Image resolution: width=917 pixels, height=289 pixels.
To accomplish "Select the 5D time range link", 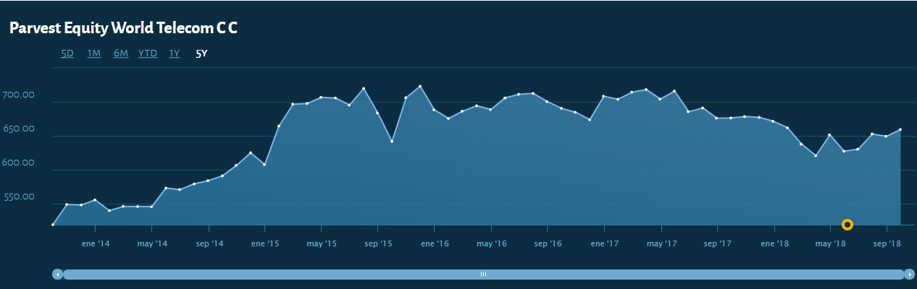I will (67, 53).
